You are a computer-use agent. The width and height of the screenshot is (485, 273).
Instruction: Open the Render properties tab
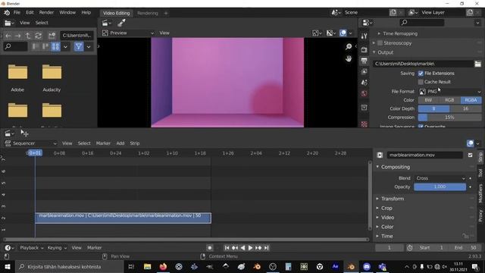(364, 49)
